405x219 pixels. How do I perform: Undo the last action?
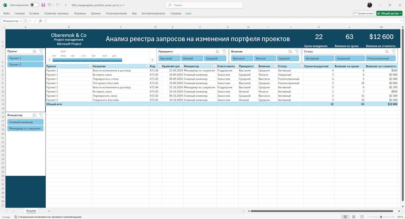[x=49, y=5]
